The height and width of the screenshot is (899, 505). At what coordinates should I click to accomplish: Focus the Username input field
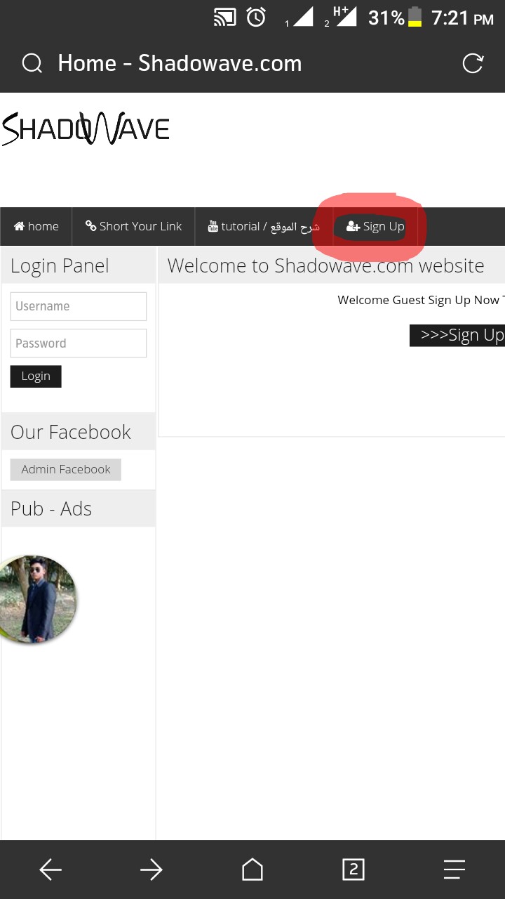(79, 306)
